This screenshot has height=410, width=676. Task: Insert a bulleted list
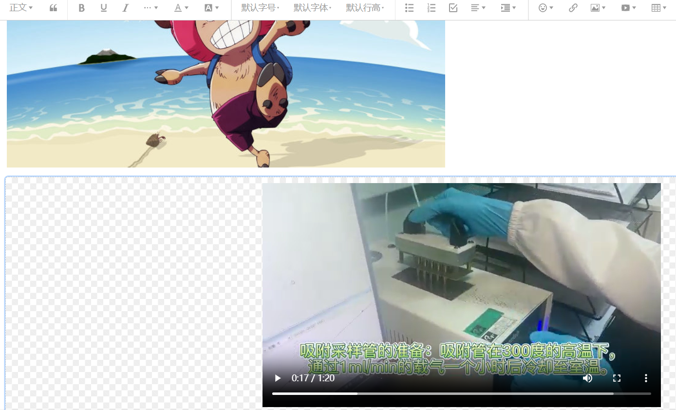(409, 8)
